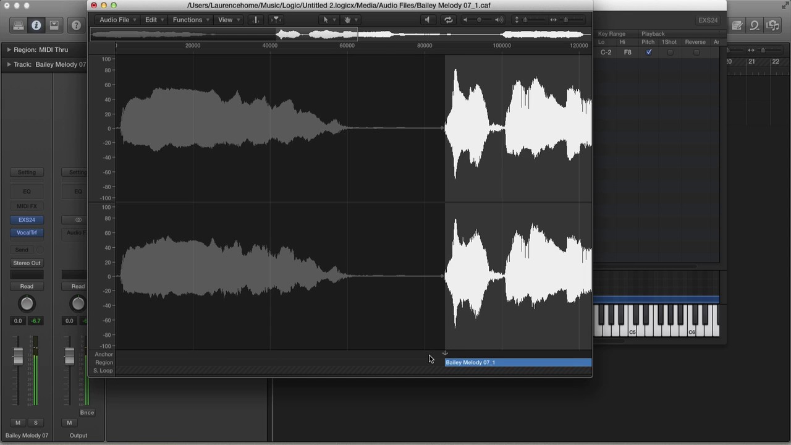Open the Loop Browser icon
The width and height of the screenshot is (791, 445).
(x=755, y=25)
